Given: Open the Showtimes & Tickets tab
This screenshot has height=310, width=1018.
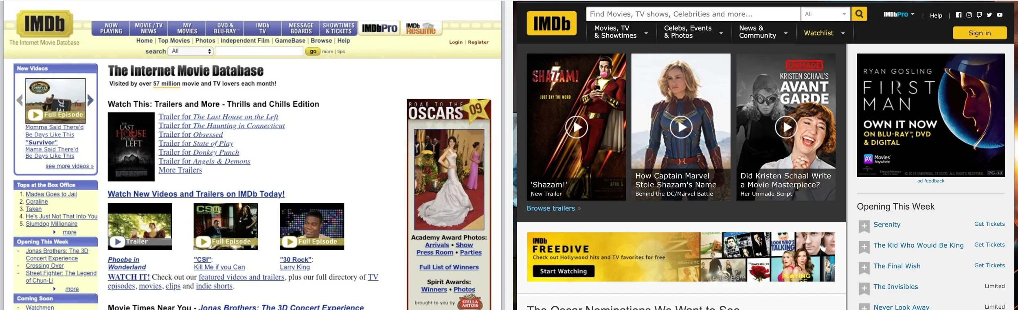Looking at the screenshot, I should tap(338, 28).
